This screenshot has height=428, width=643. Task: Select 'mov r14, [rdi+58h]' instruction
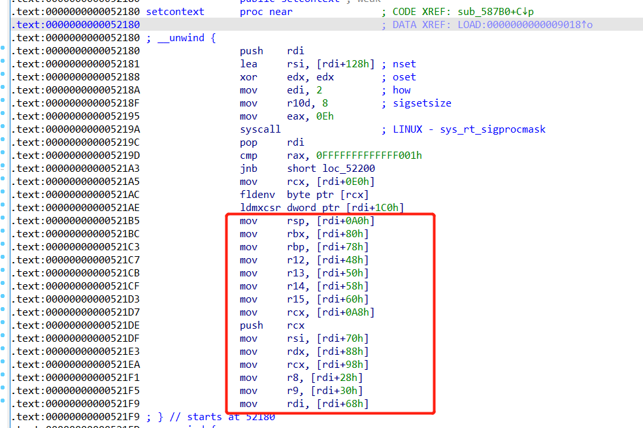click(305, 286)
